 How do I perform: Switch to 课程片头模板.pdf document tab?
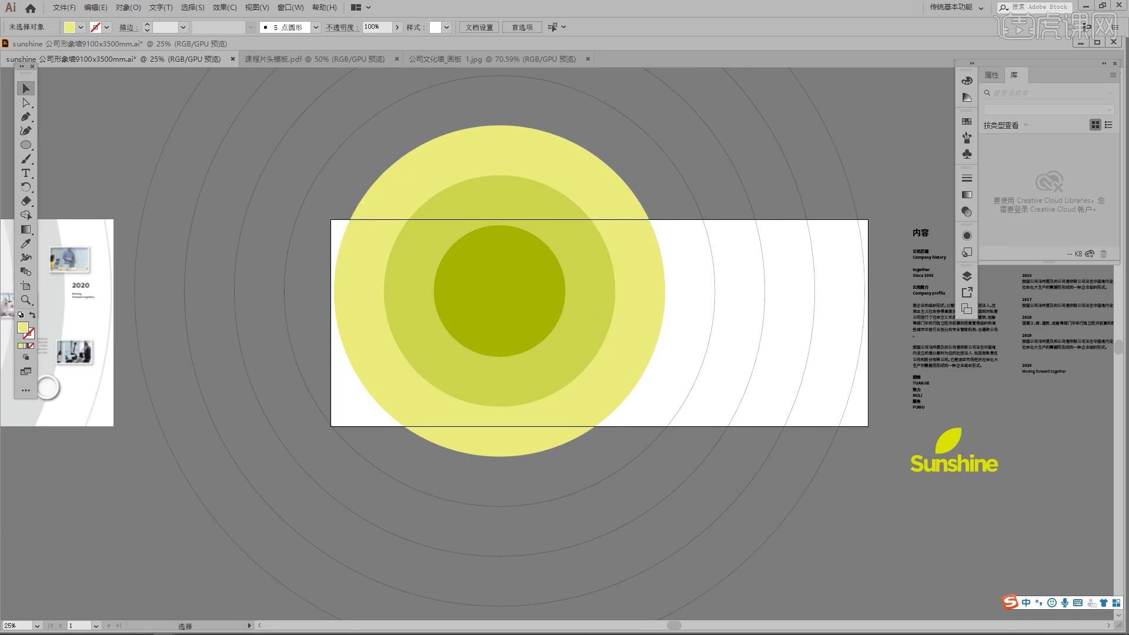pos(315,59)
